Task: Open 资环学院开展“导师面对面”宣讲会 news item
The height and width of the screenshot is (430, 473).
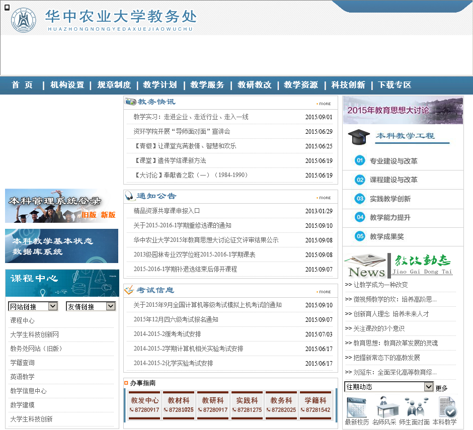Action: point(182,131)
